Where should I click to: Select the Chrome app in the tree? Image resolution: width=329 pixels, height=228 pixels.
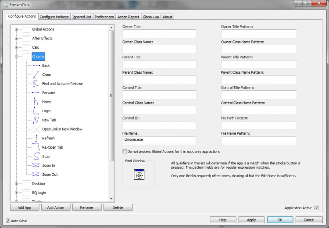(x=39, y=57)
